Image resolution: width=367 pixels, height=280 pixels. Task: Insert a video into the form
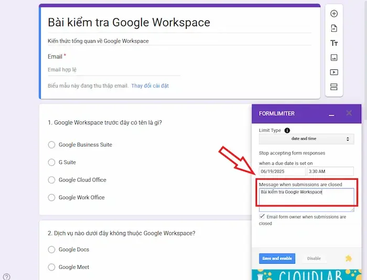[x=334, y=72]
